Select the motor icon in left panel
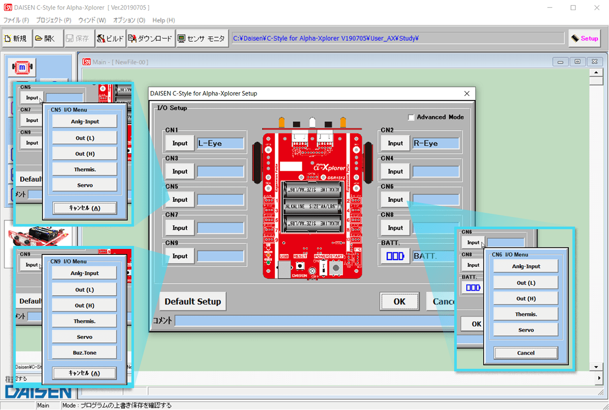The height and width of the screenshot is (410, 609). 22,67
